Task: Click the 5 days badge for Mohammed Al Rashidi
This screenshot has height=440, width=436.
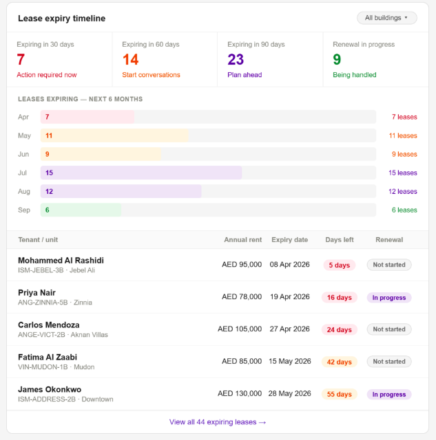Action: click(x=340, y=265)
